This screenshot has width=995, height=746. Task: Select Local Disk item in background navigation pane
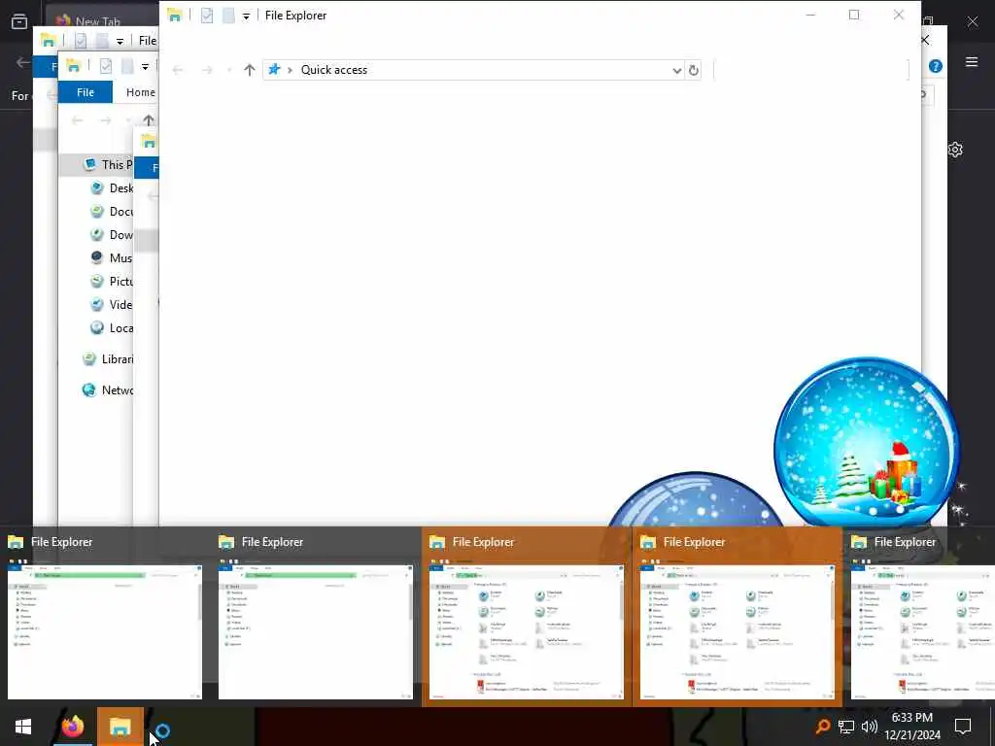(x=112, y=328)
